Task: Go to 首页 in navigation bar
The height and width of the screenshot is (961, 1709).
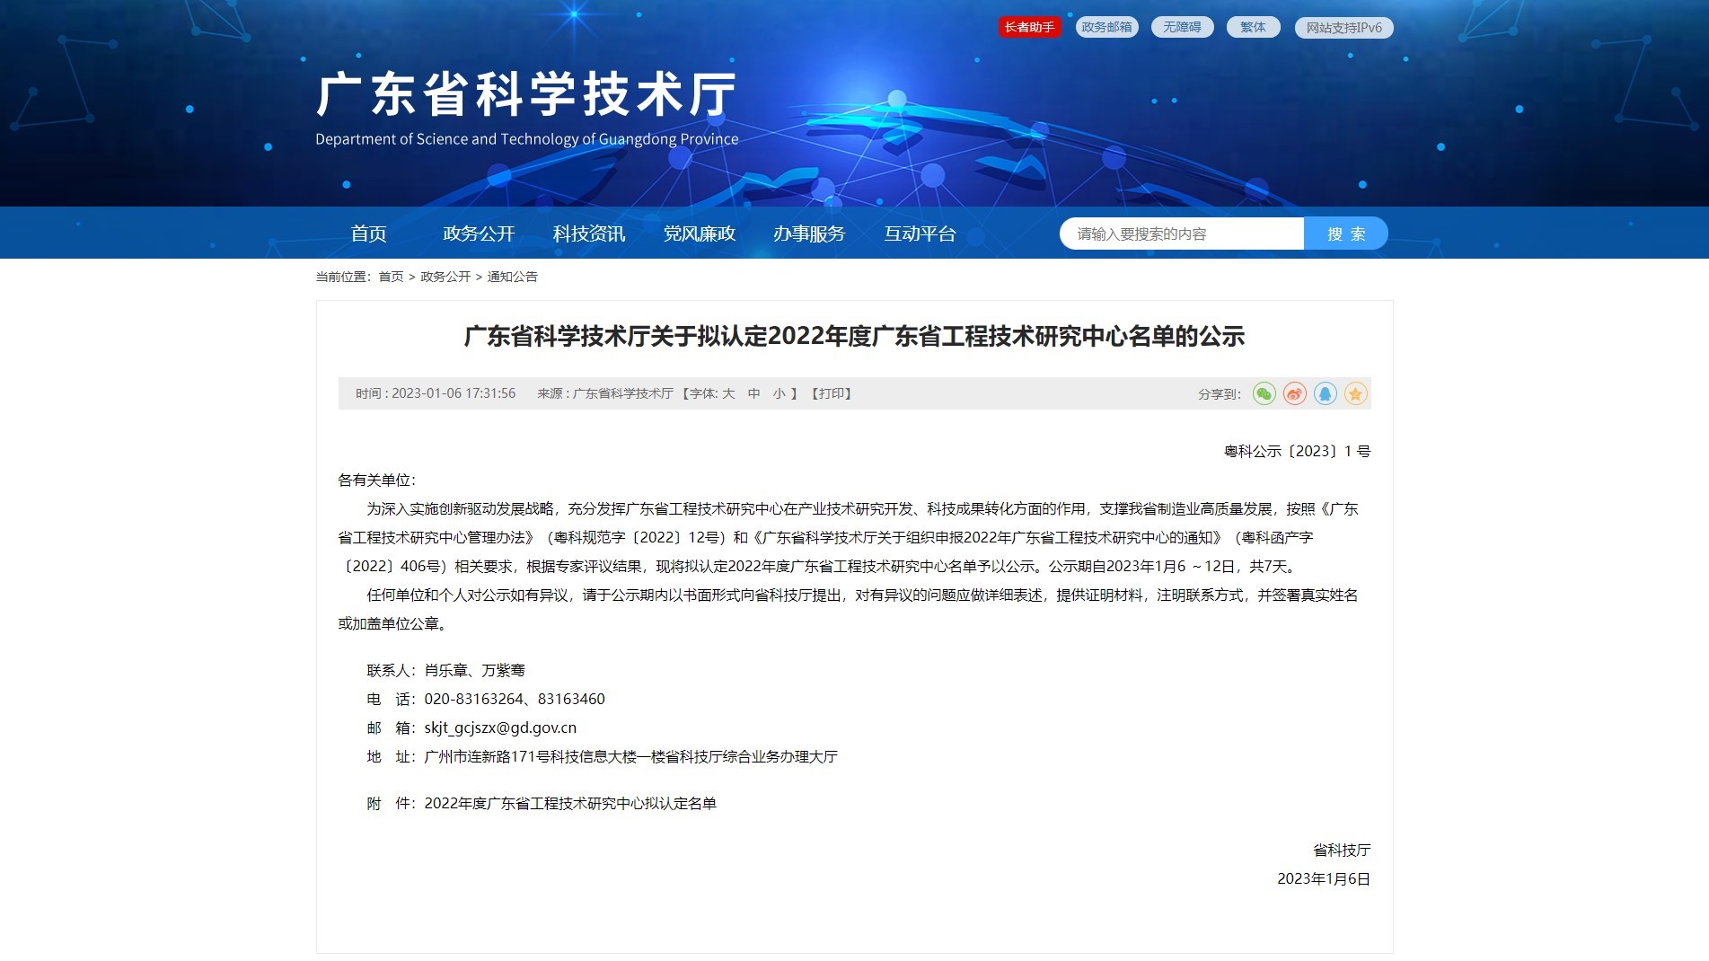Action: (368, 234)
